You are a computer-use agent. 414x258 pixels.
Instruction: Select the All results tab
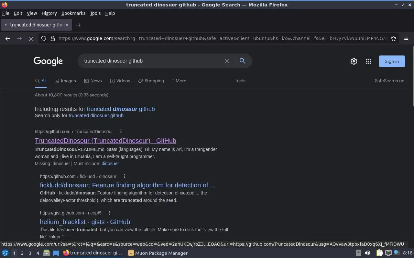click(x=41, y=81)
